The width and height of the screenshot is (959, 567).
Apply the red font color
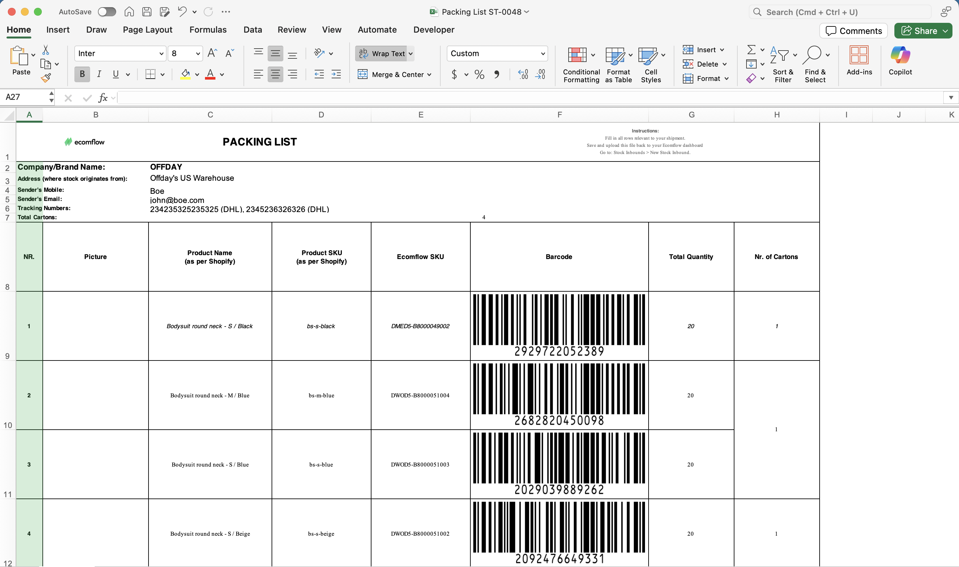[210, 74]
